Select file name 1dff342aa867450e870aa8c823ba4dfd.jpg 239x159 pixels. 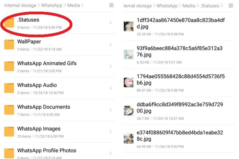[x=181, y=23]
